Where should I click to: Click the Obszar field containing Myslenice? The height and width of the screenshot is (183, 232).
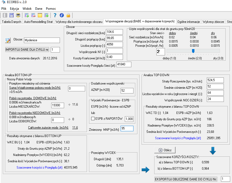click(x=42, y=40)
